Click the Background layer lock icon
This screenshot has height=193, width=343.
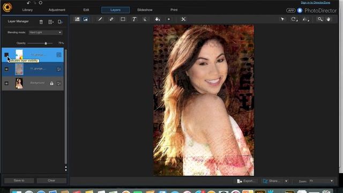pos(51,83)
